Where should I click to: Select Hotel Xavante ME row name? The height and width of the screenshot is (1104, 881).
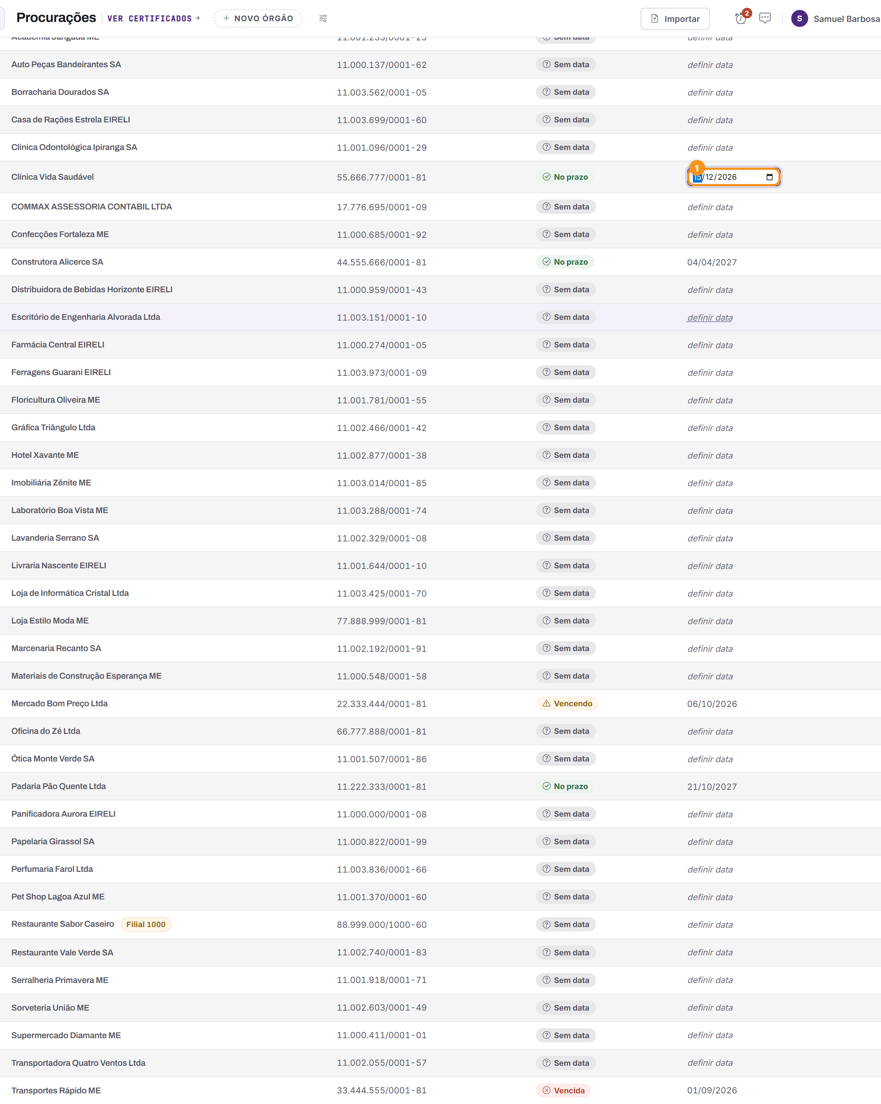pos(45,455)
